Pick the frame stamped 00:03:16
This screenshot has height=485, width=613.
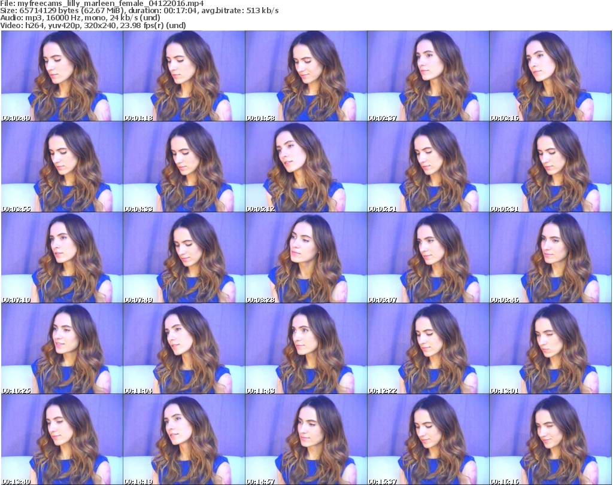[550, 77]
